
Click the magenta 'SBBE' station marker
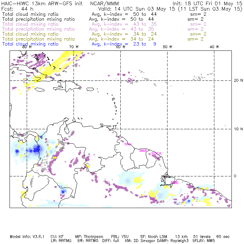[174, 183]
